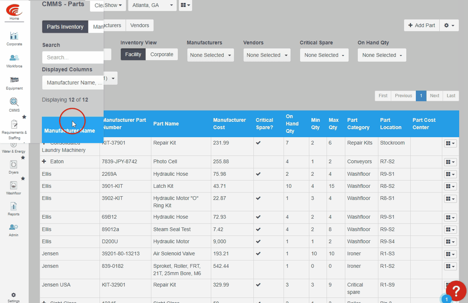Image resolution: width=468 pixels, height=303 pixels.
Task: Open gear options menu beside Add Part
Action: click(449, 25)
